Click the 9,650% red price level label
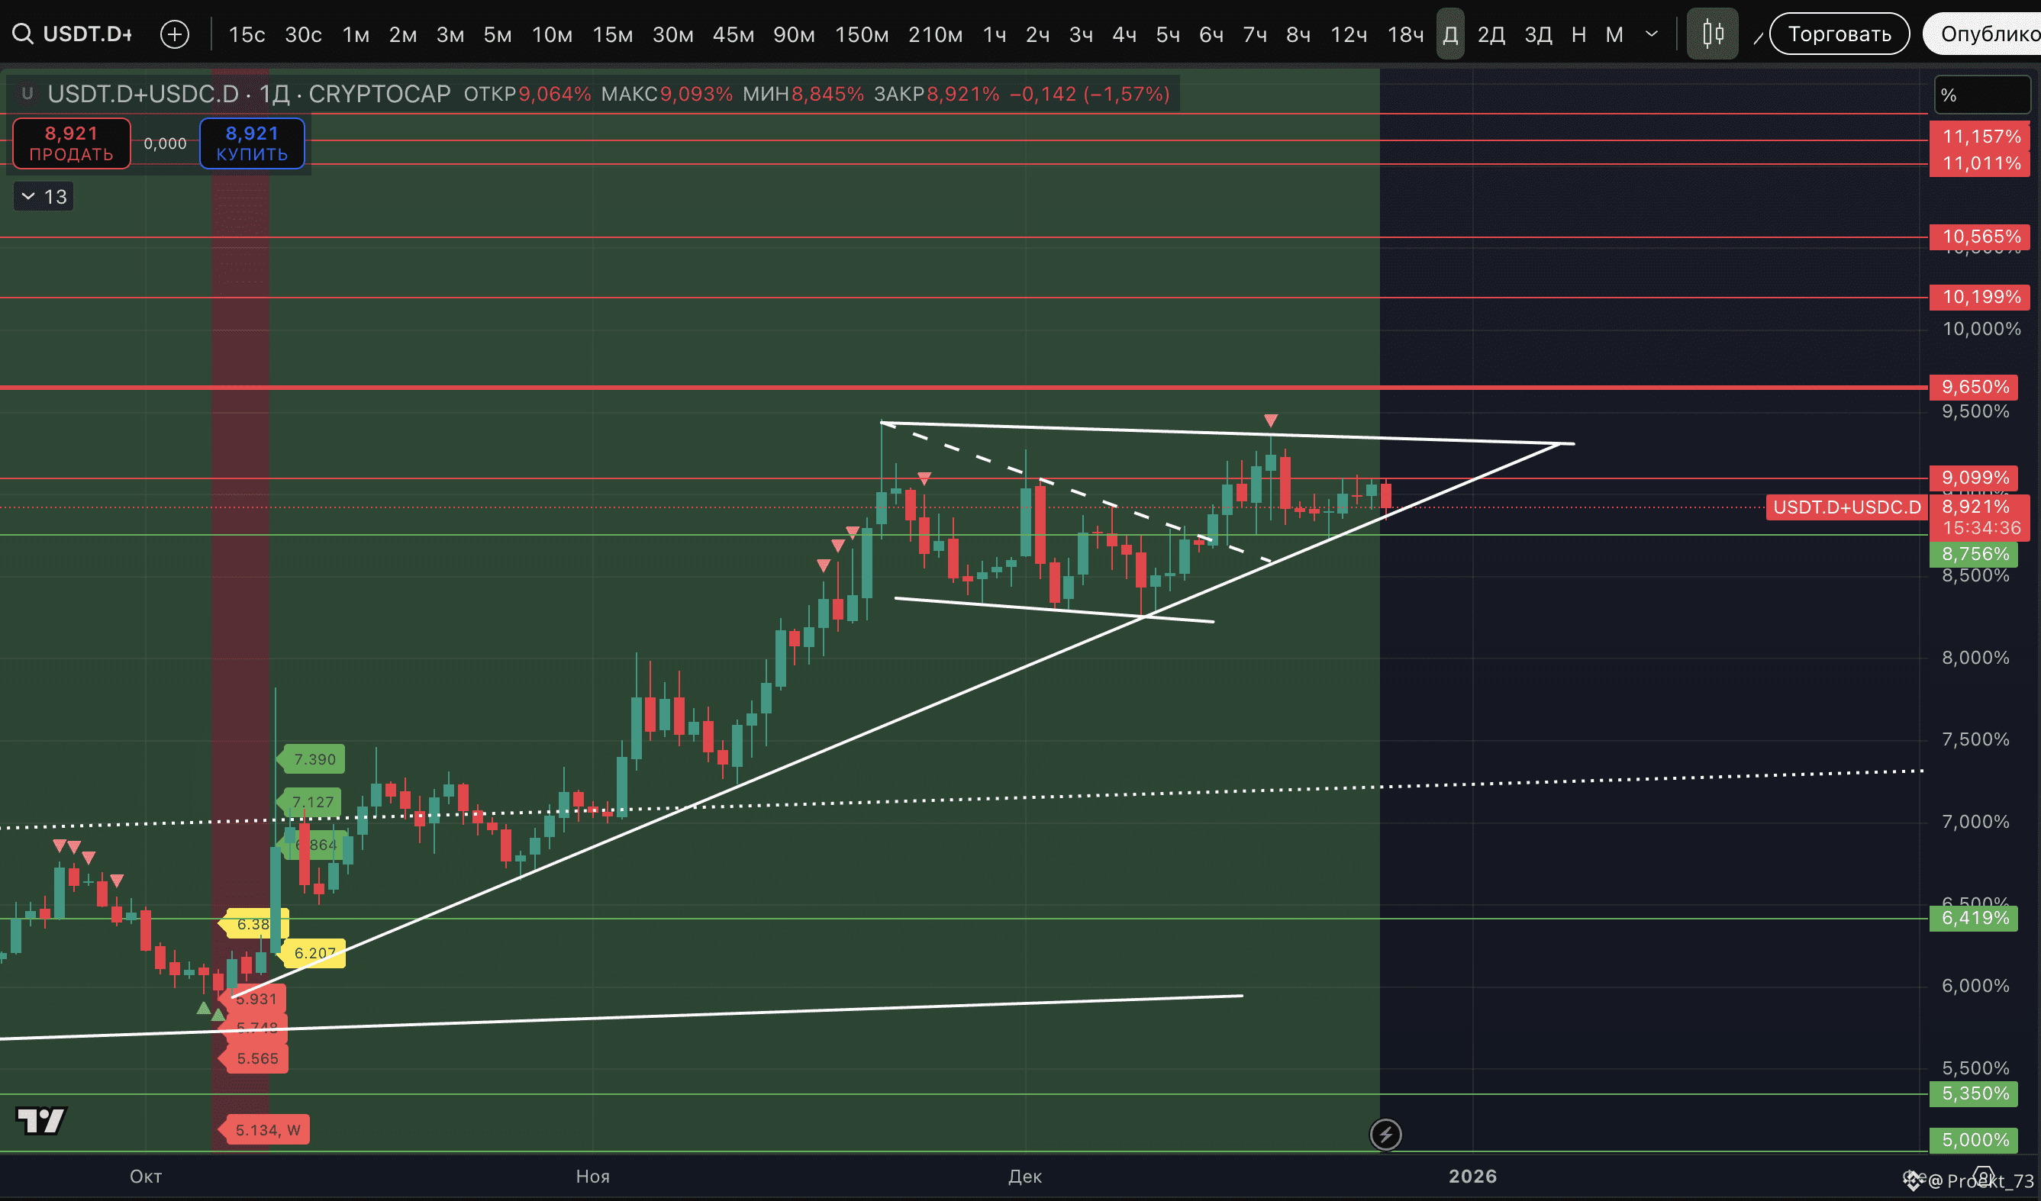The height and width of the screenshot is (1201, 2041). click(1975, 387)
